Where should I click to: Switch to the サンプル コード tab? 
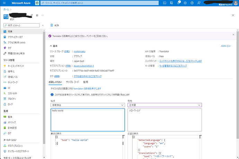point(72,82)
